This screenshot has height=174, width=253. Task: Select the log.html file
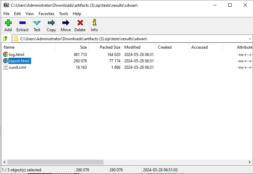16,54
